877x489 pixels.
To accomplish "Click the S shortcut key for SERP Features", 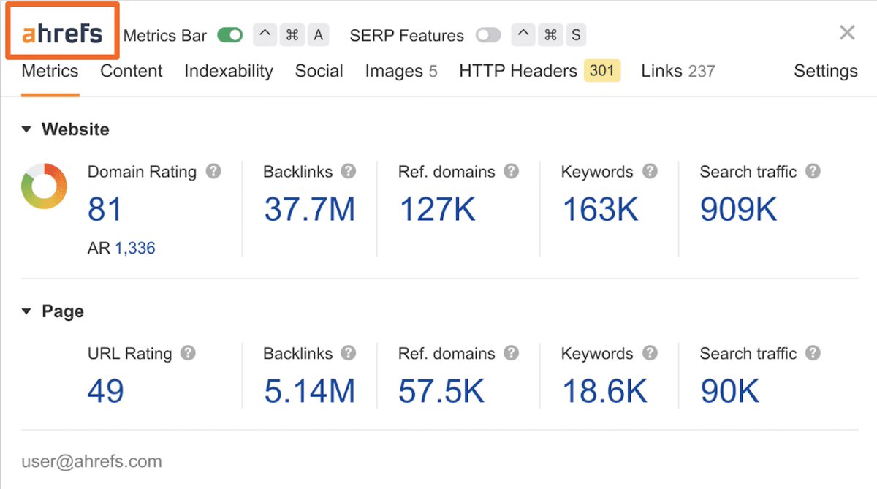I will tap(576, 35).
